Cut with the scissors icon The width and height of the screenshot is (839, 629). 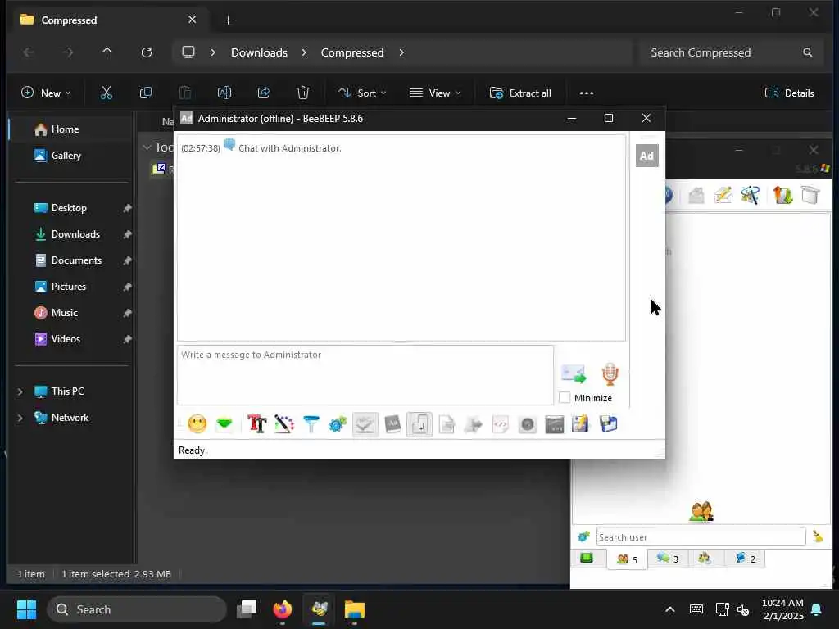107,93
